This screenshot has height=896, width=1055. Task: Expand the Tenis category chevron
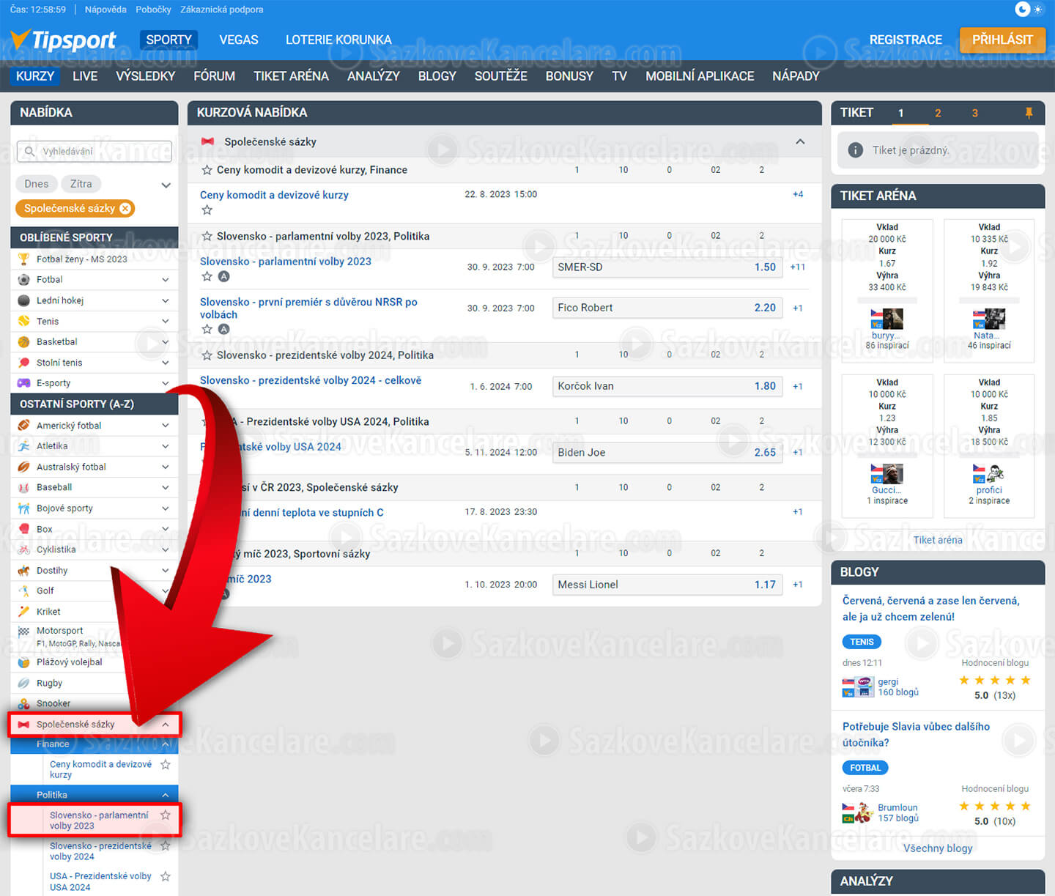[166, 321]
